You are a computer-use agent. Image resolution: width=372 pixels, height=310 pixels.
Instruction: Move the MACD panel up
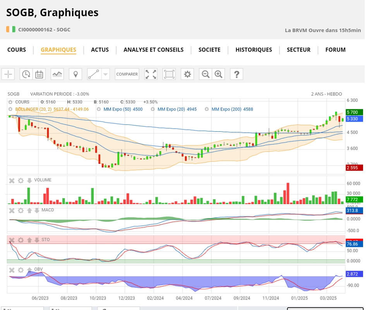pyautogui.click(x=29, y=210)
